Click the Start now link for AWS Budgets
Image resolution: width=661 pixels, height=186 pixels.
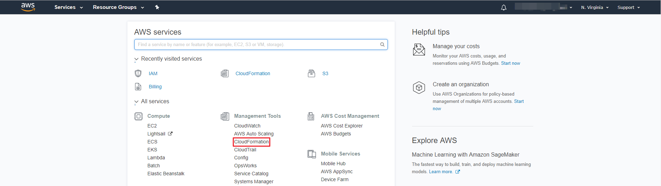pyautogui.click(x=510, y=63)
